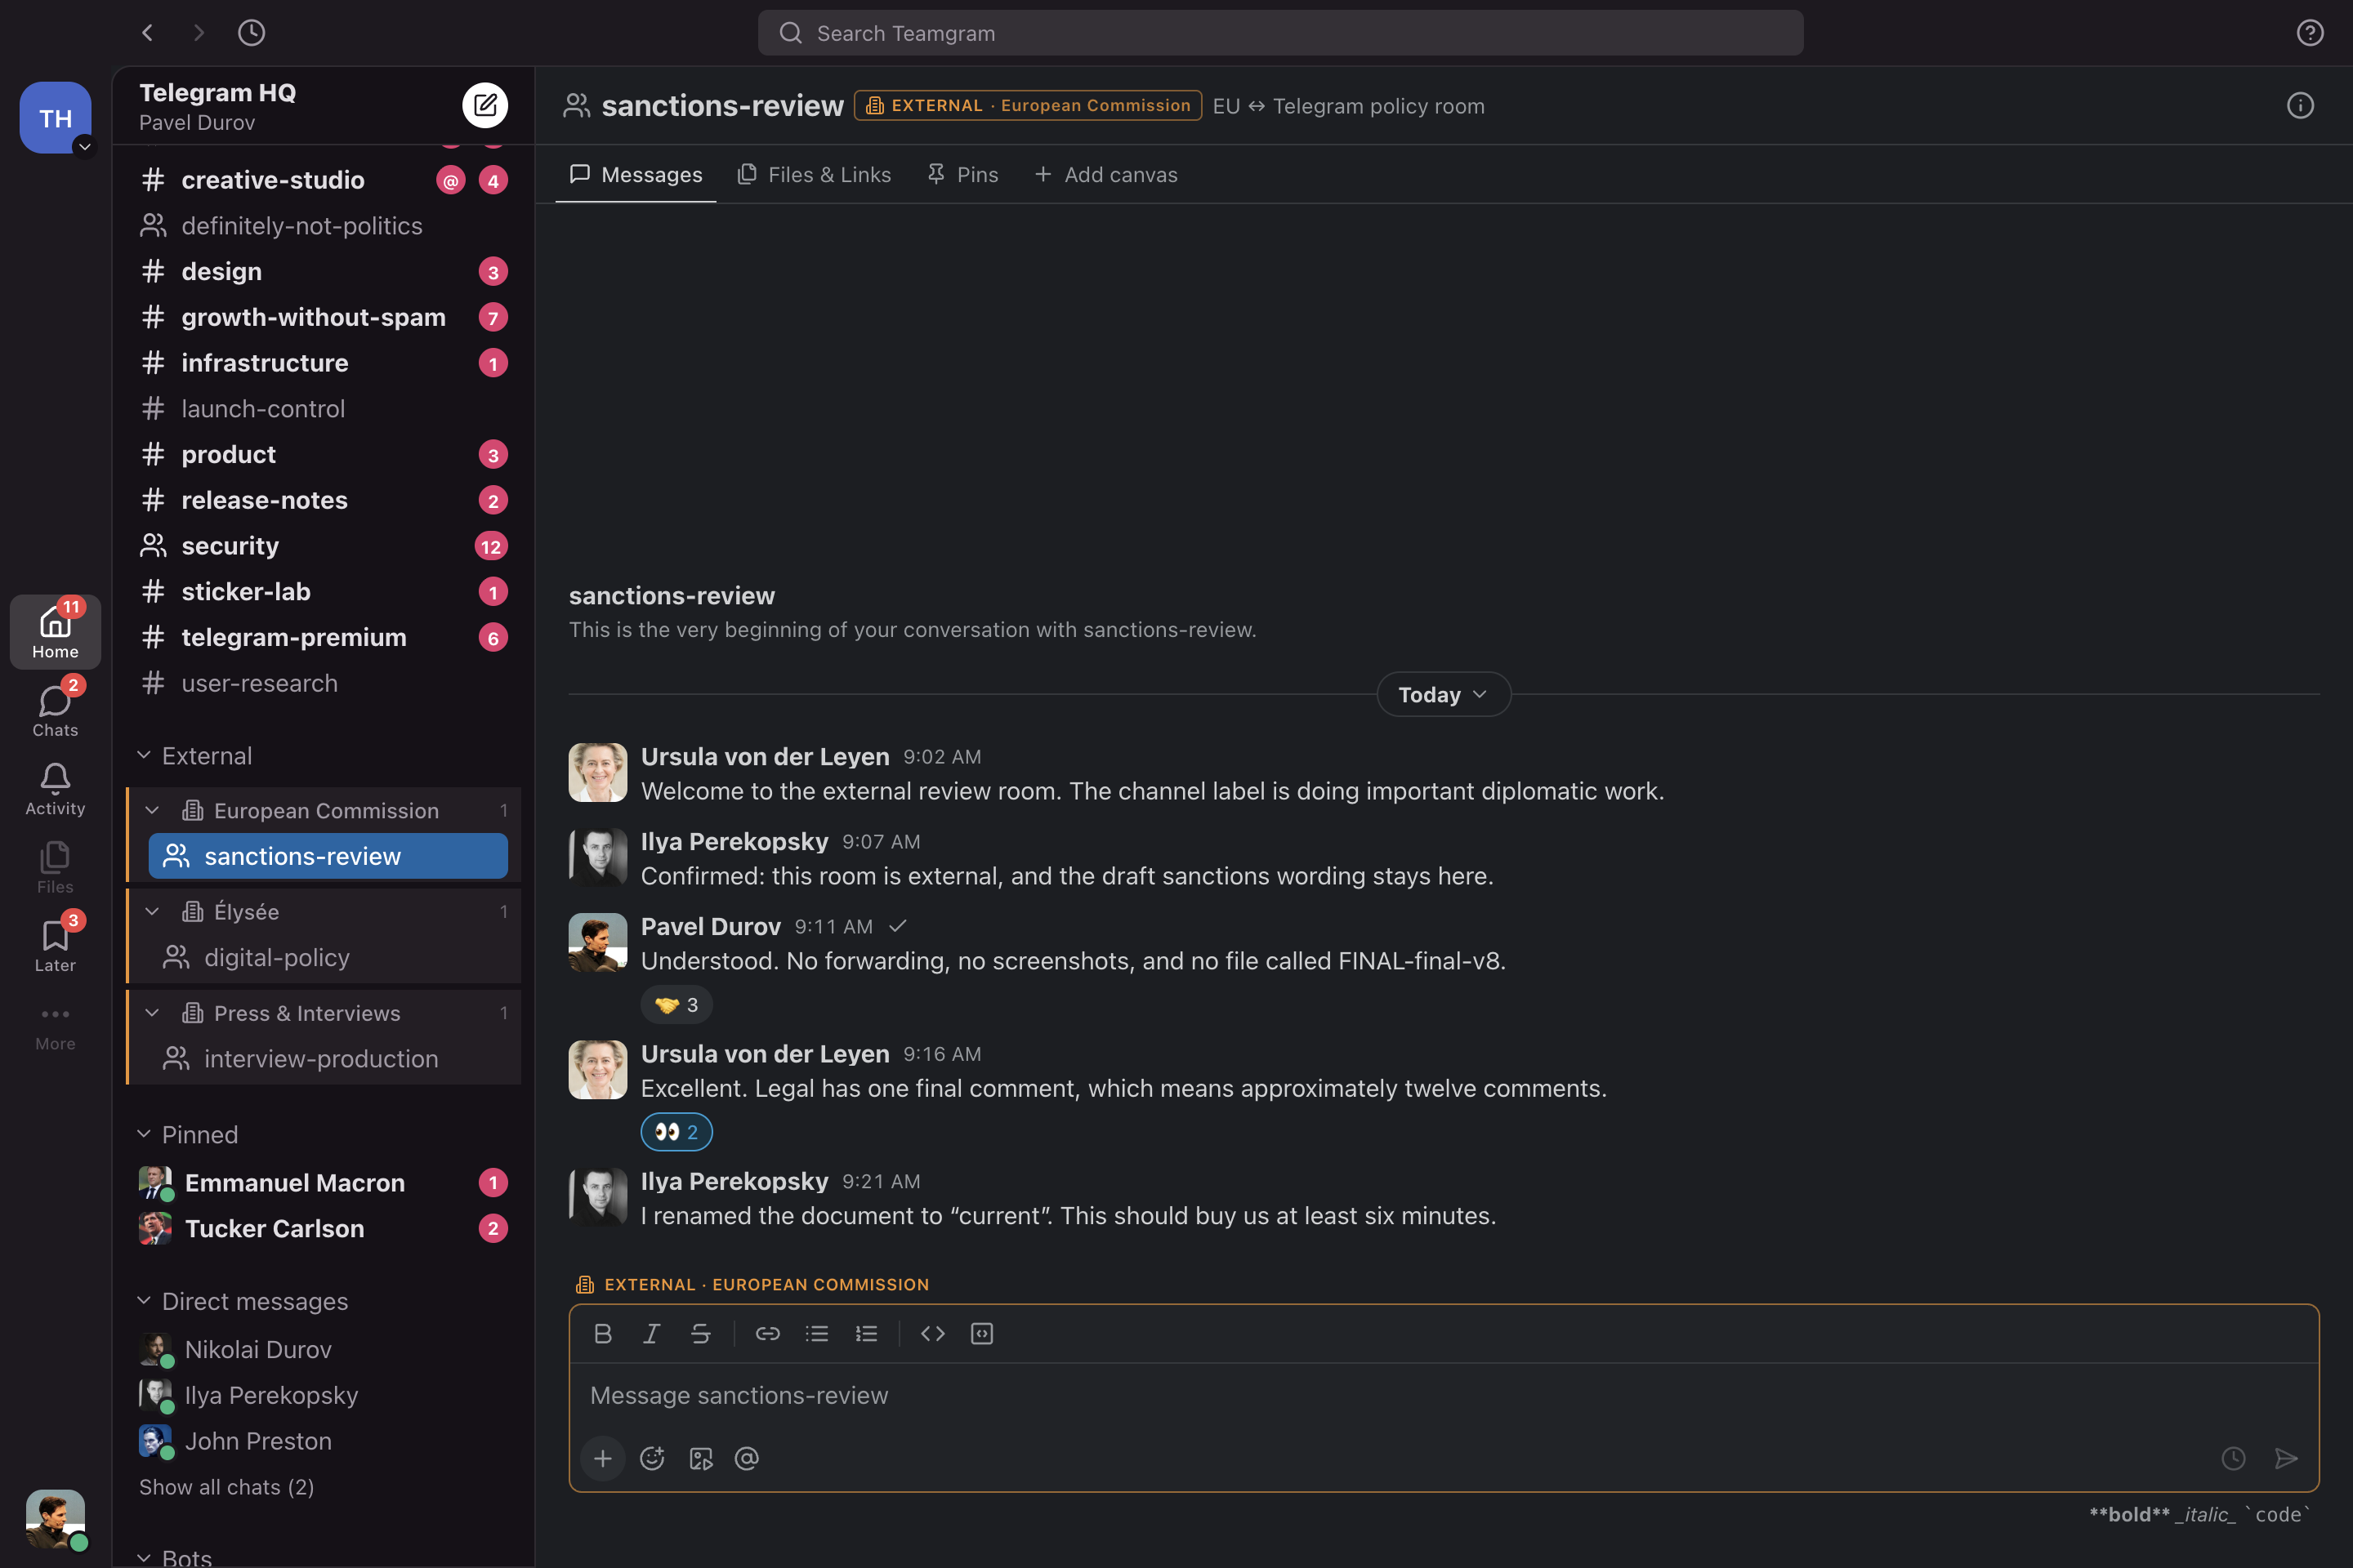Viewport: 2353px width, 1568px height.
Task: Open Tucker Carlson pinned chat
Action: click(x=324, y=1228)
